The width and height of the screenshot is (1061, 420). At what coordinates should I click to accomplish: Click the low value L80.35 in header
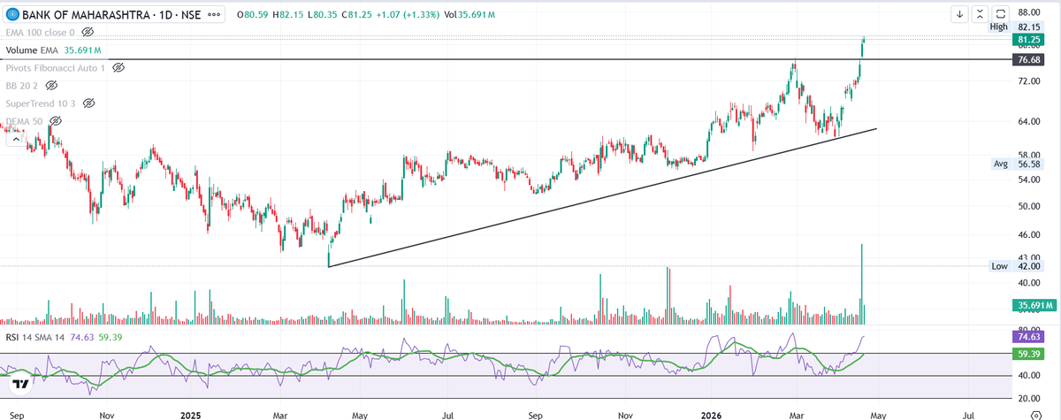(x=324, y=15)
